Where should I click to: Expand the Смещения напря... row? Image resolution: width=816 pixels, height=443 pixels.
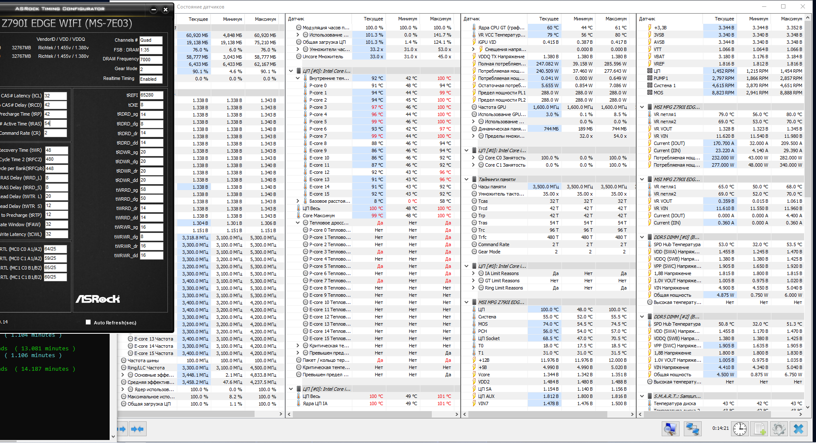click(x=473, y=49)
